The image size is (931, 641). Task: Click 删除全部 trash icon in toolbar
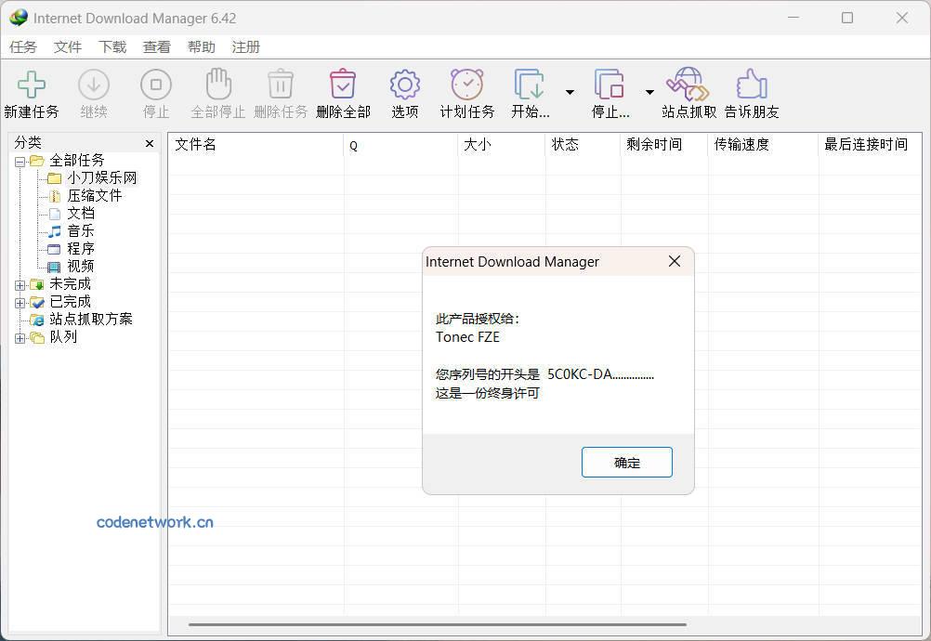tap(343, 85)
